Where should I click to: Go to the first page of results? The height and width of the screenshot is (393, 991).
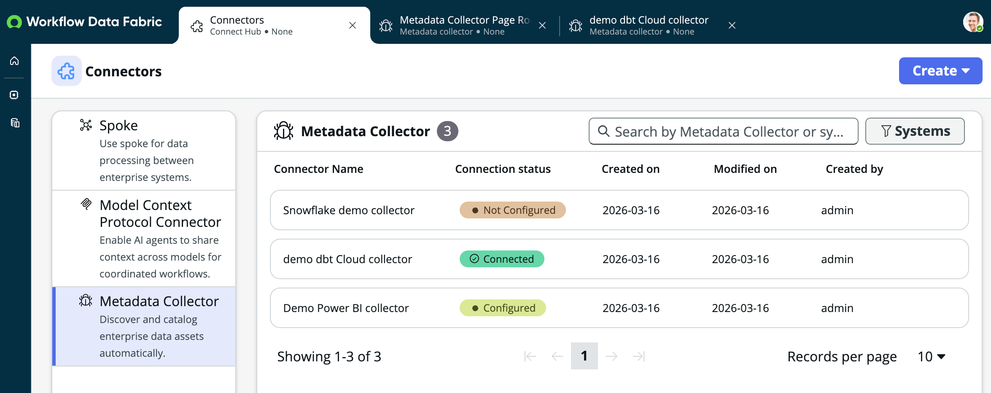coord(530,356)
